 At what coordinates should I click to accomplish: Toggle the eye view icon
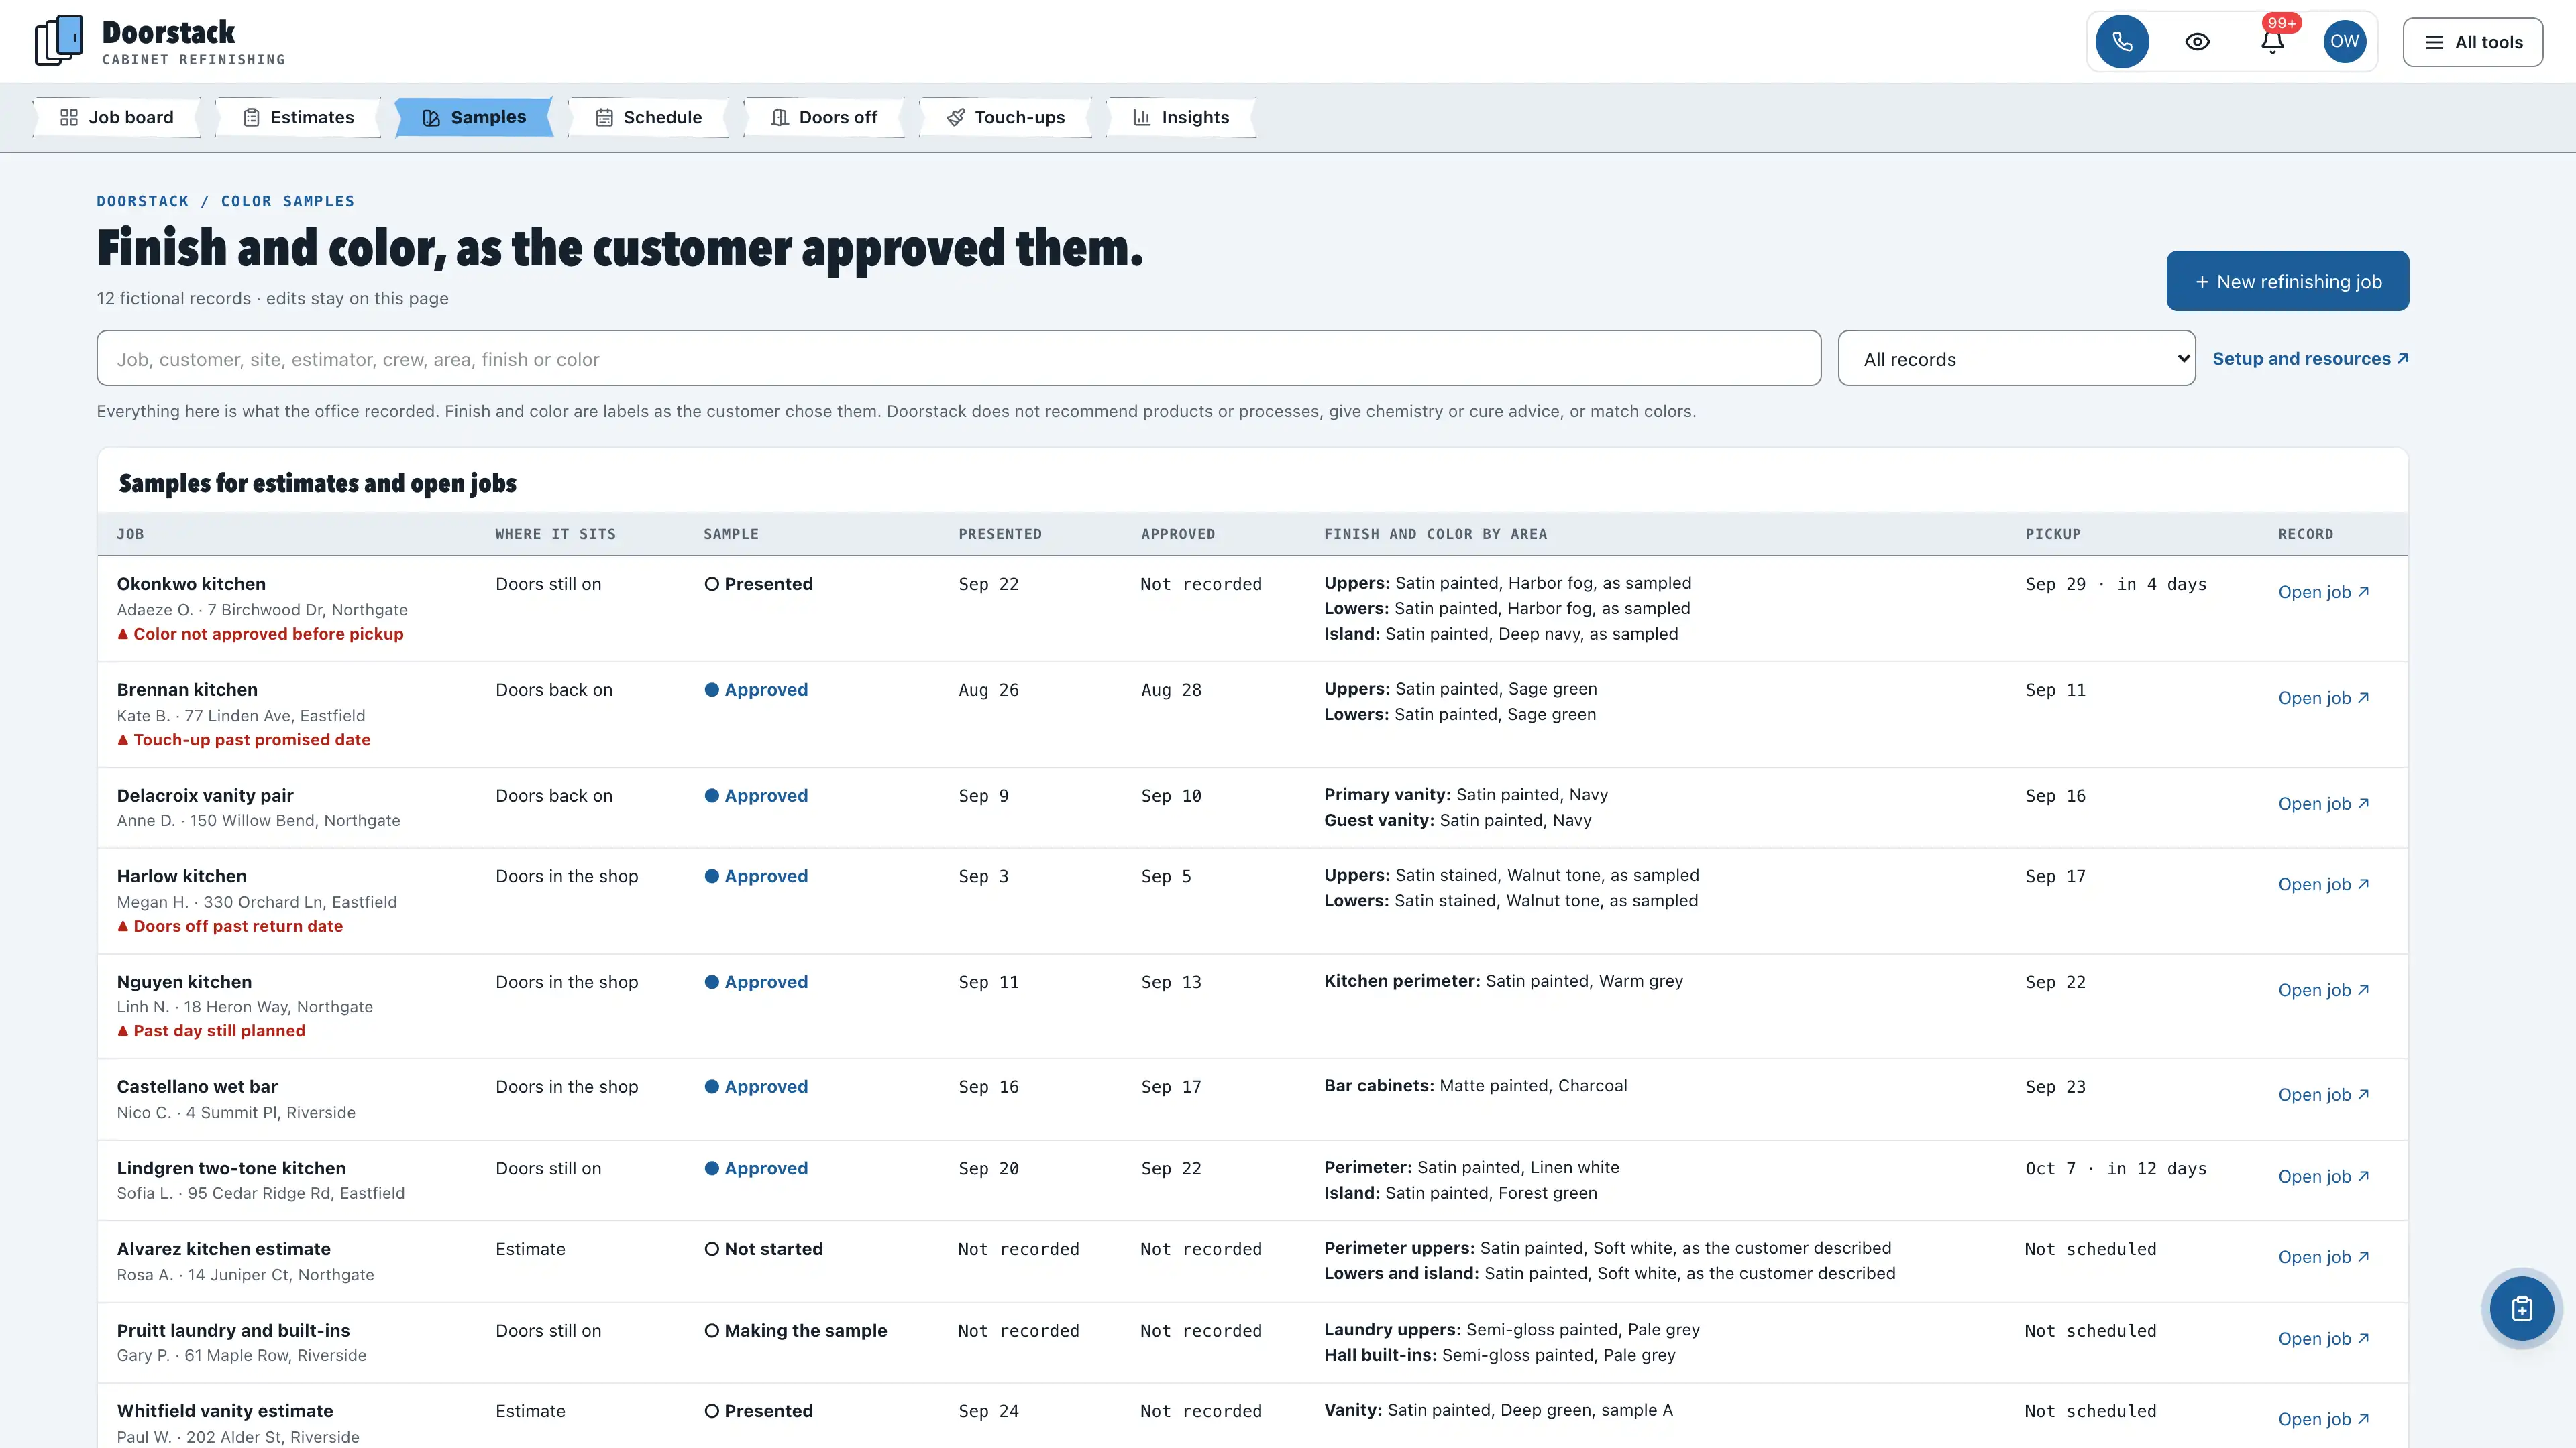click(2197, 42)
